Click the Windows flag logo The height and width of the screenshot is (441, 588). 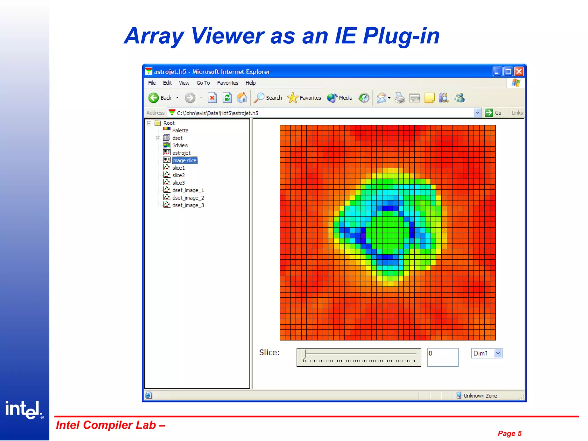pos(516,83)
